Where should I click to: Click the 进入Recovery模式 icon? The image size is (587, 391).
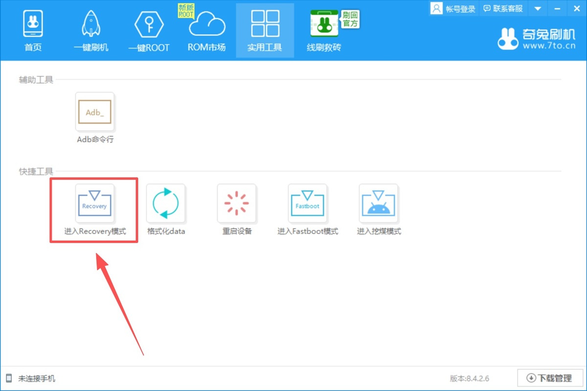click(x=95, y=204)
